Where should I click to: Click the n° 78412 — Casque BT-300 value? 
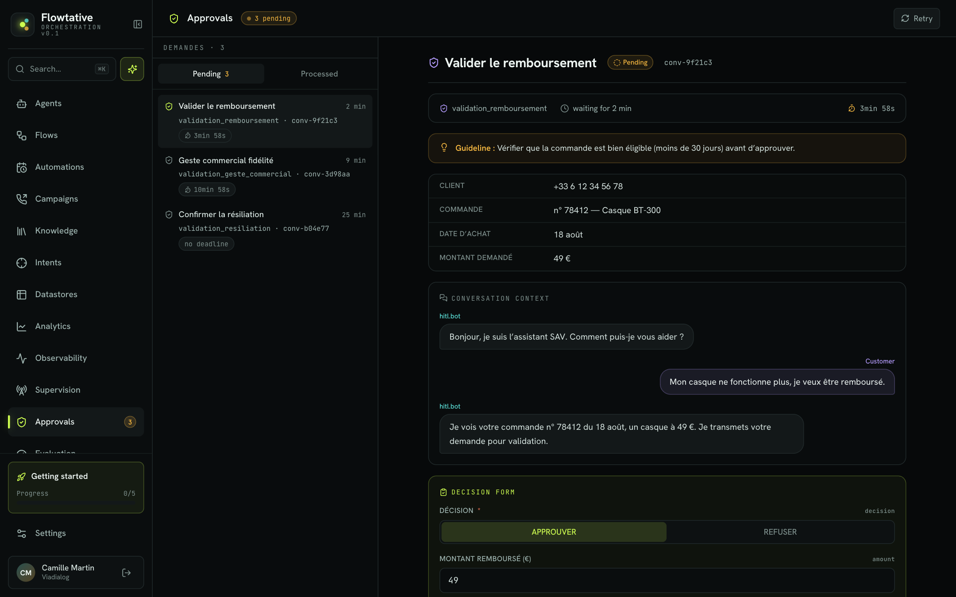[607, 210]
